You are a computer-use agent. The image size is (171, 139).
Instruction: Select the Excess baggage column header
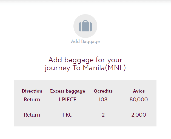coord(67,91)
